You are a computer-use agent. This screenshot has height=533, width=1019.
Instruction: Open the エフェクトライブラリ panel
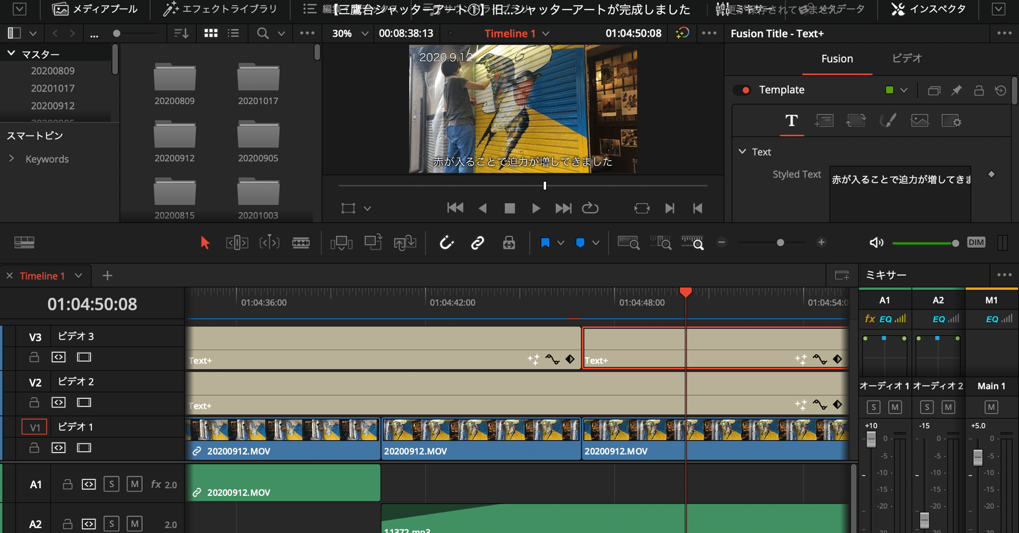pyautogui.click(x=220, y=9)
